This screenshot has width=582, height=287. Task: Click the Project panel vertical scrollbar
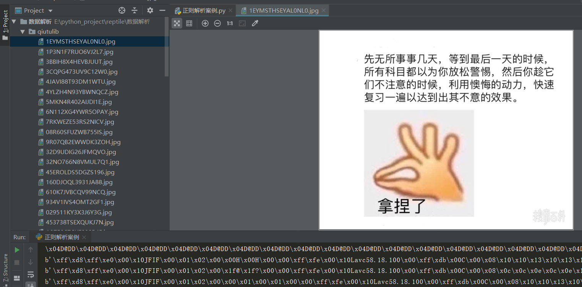(x=167, y=47)
